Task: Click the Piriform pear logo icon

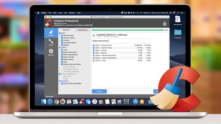Action: click(164, 23)
